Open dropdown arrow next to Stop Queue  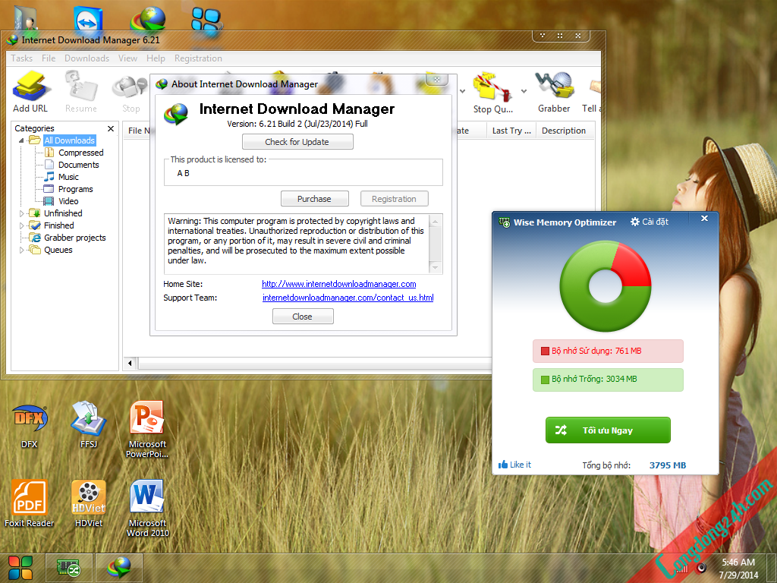(524, 91)
